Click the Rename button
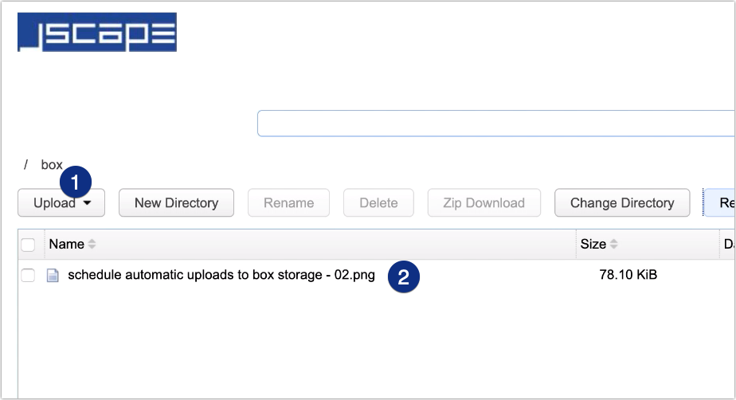 (x=288, y=203)
